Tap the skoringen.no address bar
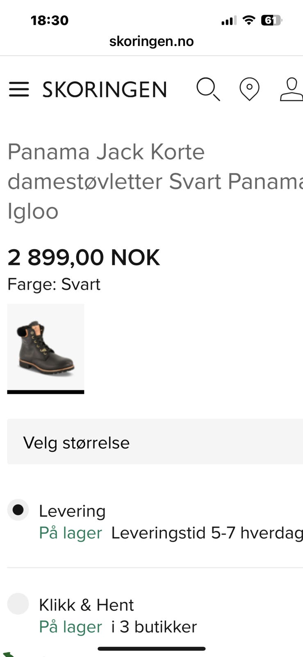 (151, 41)
